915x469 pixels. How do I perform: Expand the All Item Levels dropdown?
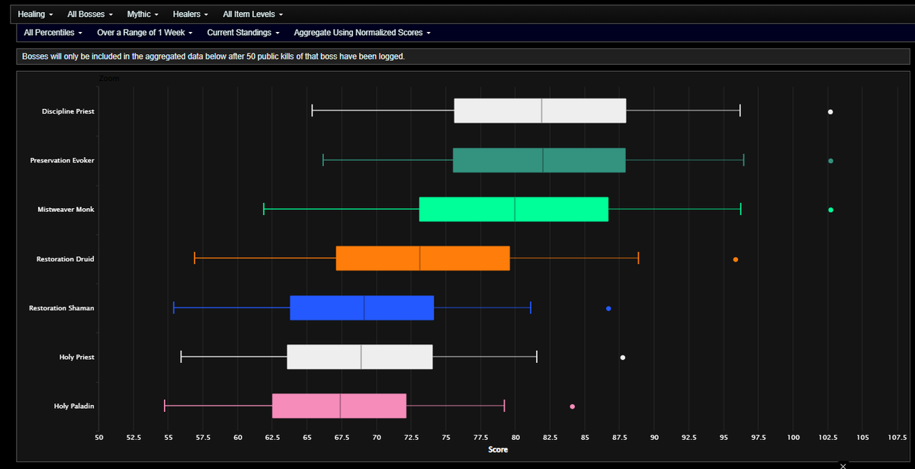point(253,14)
